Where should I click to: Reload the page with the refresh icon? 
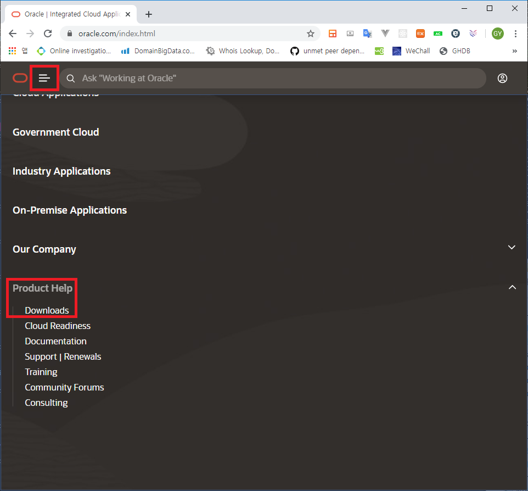48,34
